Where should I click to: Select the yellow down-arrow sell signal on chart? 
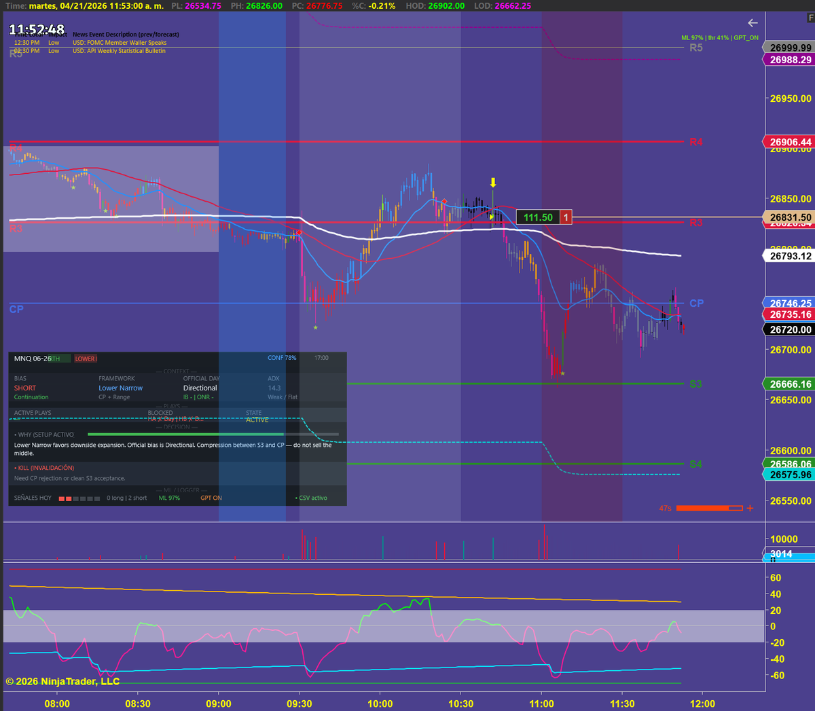point(493,182)
